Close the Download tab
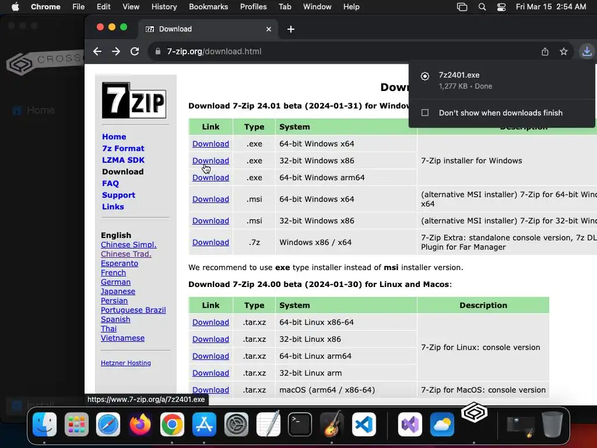The height and width of the screenshot is (448, 597). click(269, 29)
